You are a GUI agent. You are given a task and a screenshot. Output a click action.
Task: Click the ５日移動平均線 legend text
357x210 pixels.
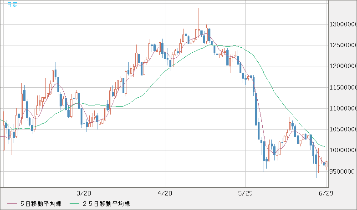tap(41, 204)
